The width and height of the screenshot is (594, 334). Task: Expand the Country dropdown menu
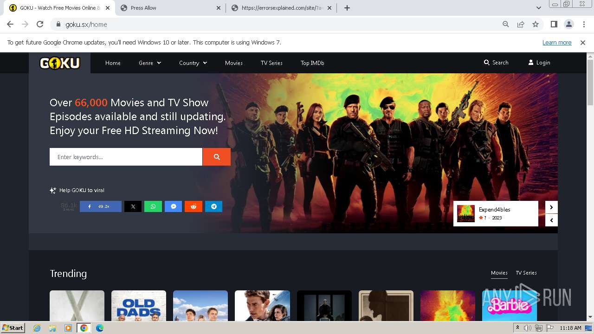[193, 63]
